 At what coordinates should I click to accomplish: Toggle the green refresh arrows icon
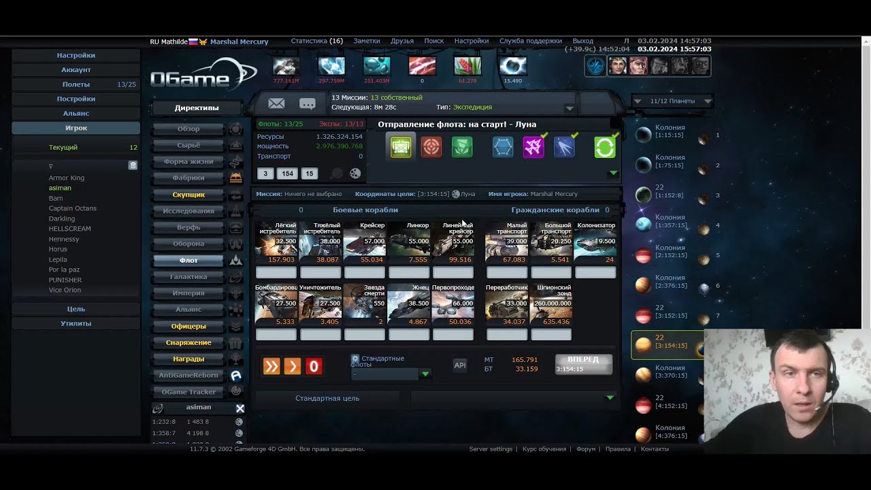604,147
